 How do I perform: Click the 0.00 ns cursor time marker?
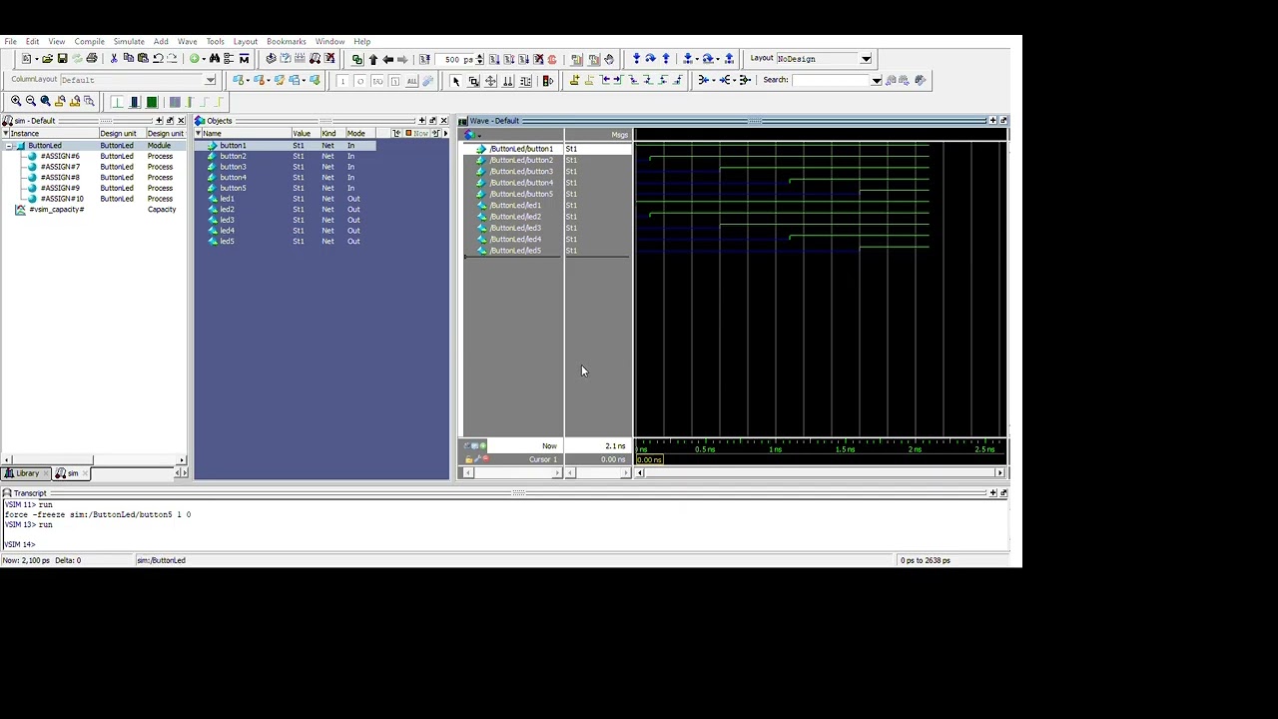649,459
